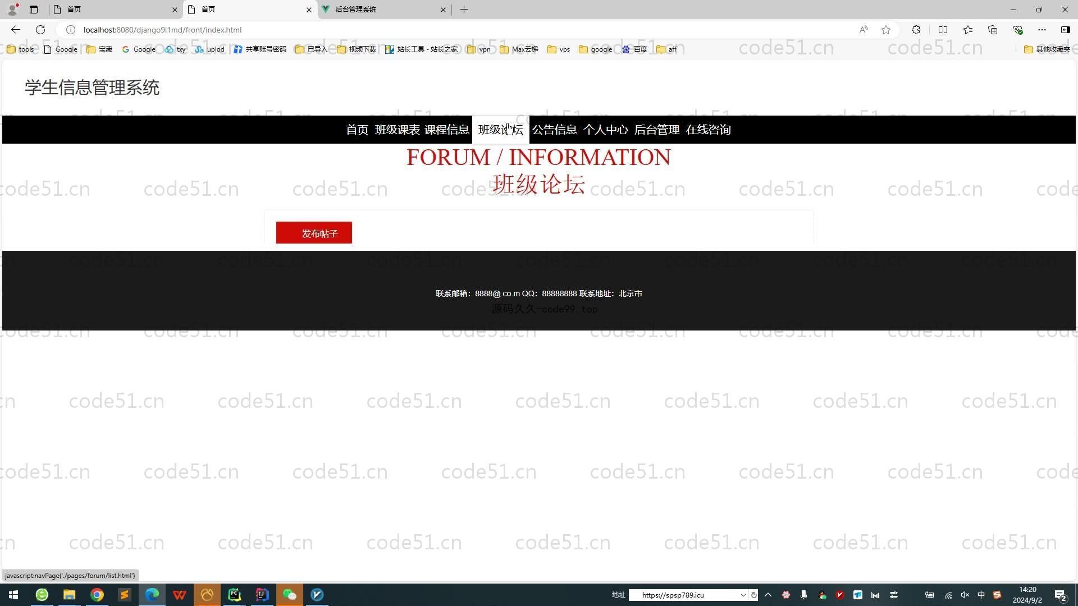Click the 学生信息管理系统 site title
Screen dimensions: 1078x606
pos(92,88)
